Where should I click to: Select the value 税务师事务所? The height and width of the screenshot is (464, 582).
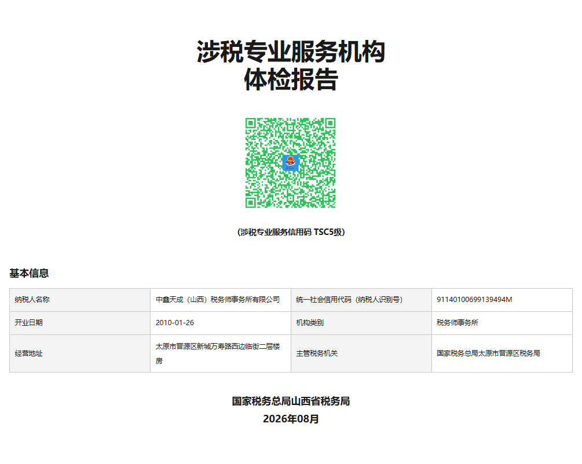click(x=457, y=323)
